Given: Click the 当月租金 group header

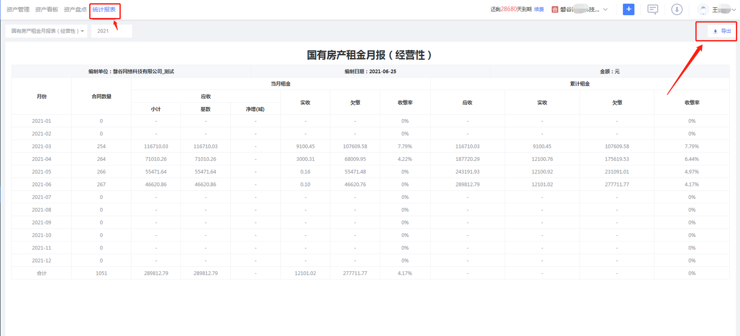Looking at the screenshot, I should click(281, 84).
